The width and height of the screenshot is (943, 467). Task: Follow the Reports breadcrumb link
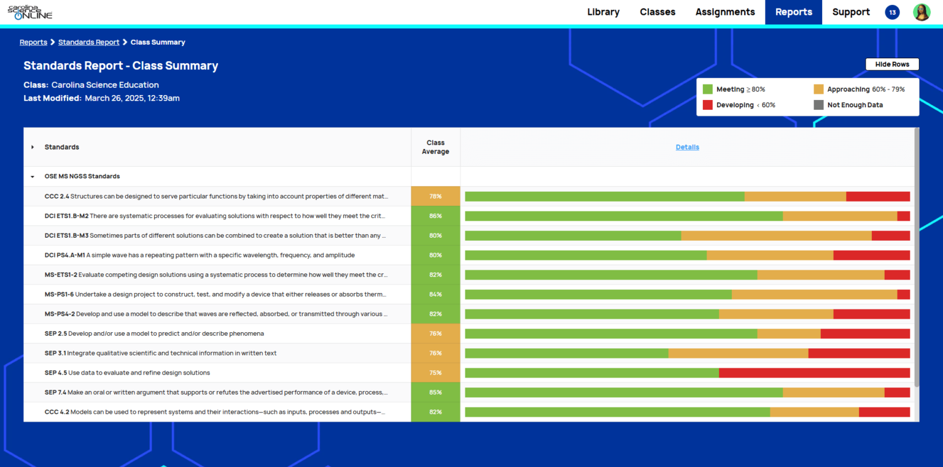[33, 42]
